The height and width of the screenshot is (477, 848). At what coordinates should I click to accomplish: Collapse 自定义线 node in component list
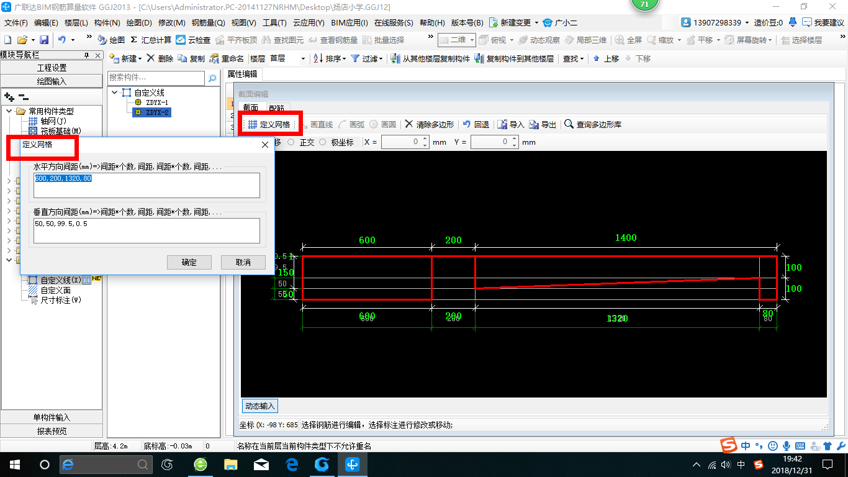pos(115,93)
